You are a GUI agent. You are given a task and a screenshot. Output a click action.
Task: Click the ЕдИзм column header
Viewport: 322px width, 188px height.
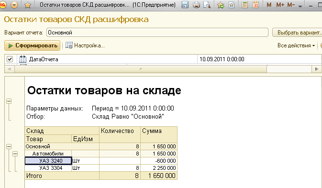pos(85,139)
